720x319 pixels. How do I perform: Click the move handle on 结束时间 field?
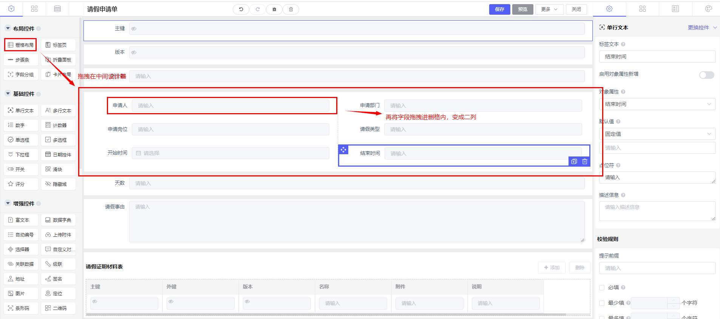pos(343,150)
